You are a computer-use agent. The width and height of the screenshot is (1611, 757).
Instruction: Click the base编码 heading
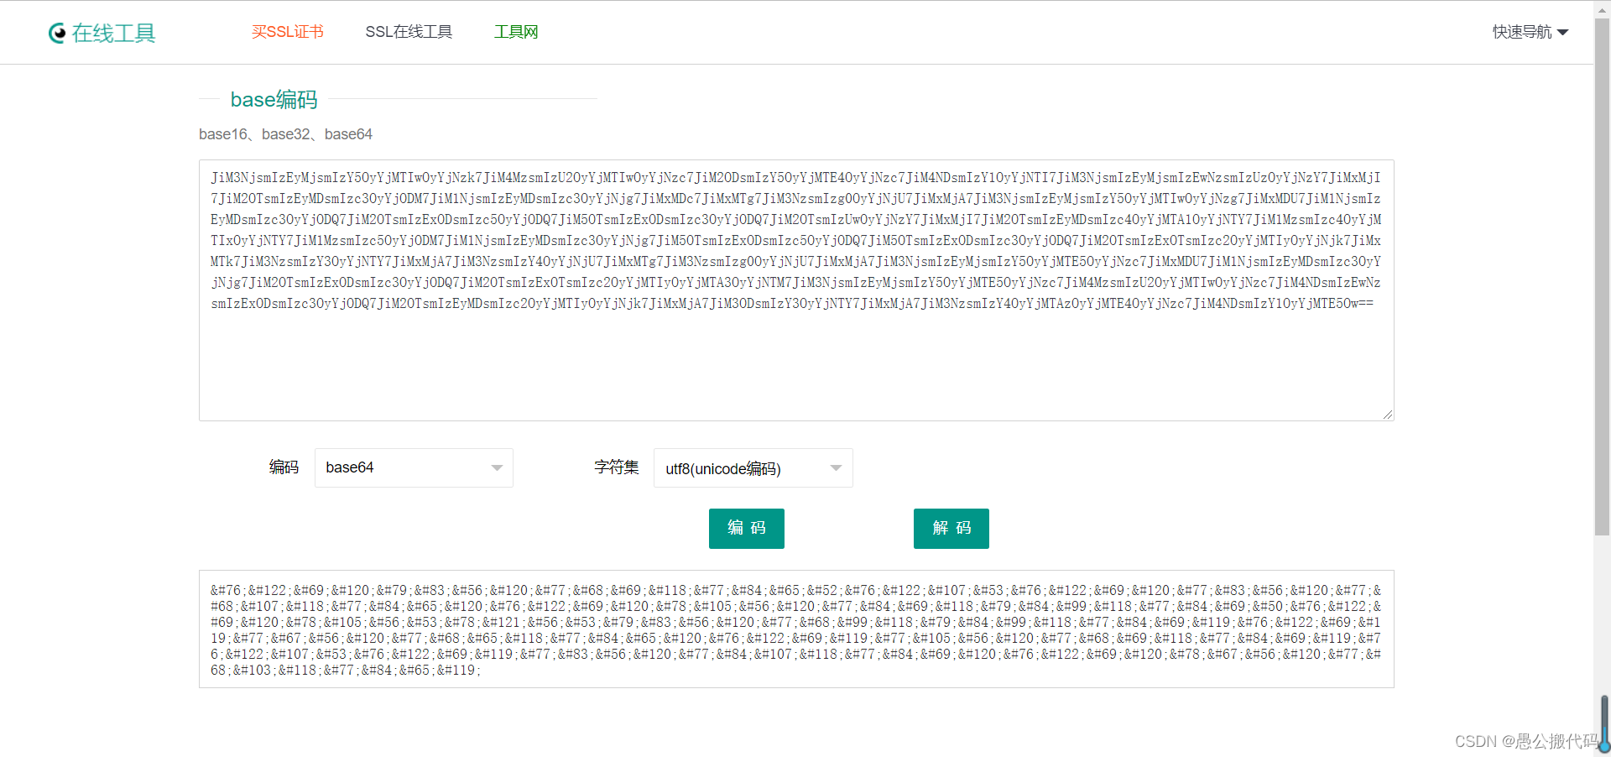(x=274, y=99)
